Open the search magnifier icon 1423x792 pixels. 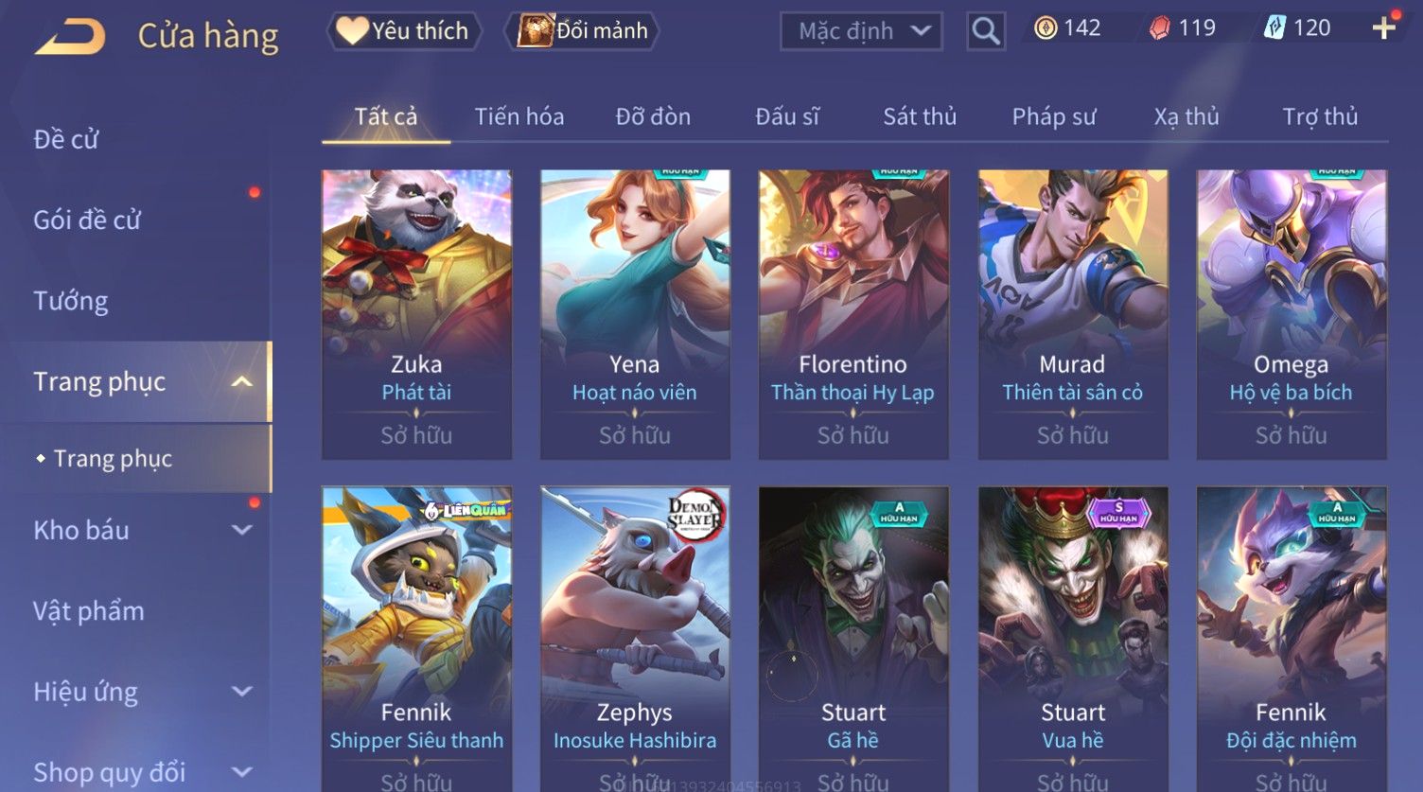pyautogui.click(x=985, y=31)
